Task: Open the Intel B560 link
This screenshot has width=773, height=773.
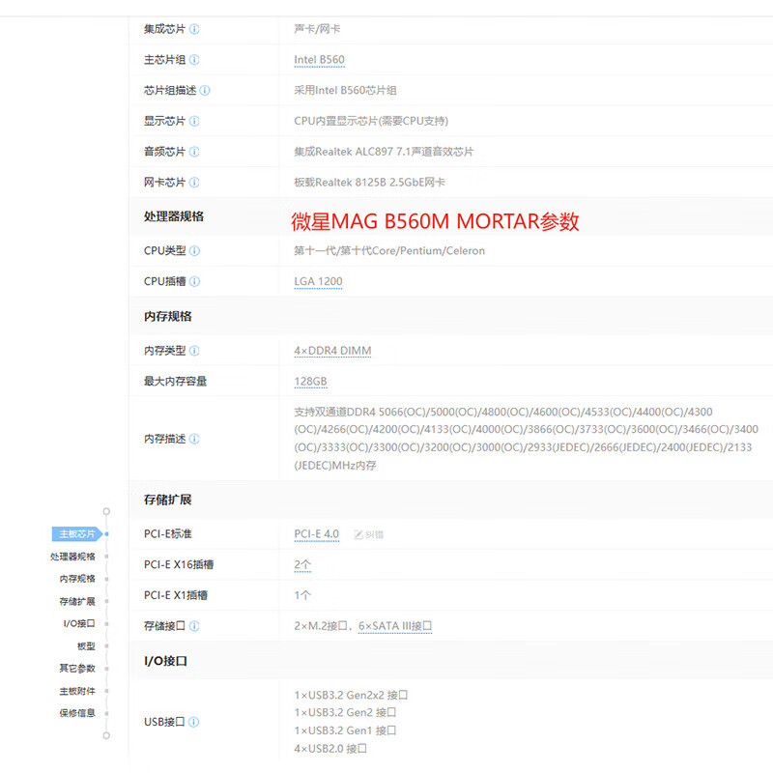Action: (x=320, y=60)
